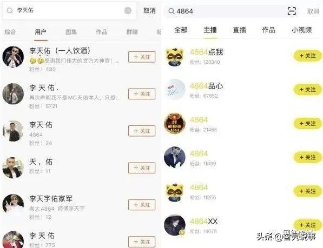Viewport: 323px width, 248px height.
Task: Open raccoon avatar of 4864点我
Action: [175, 56]
